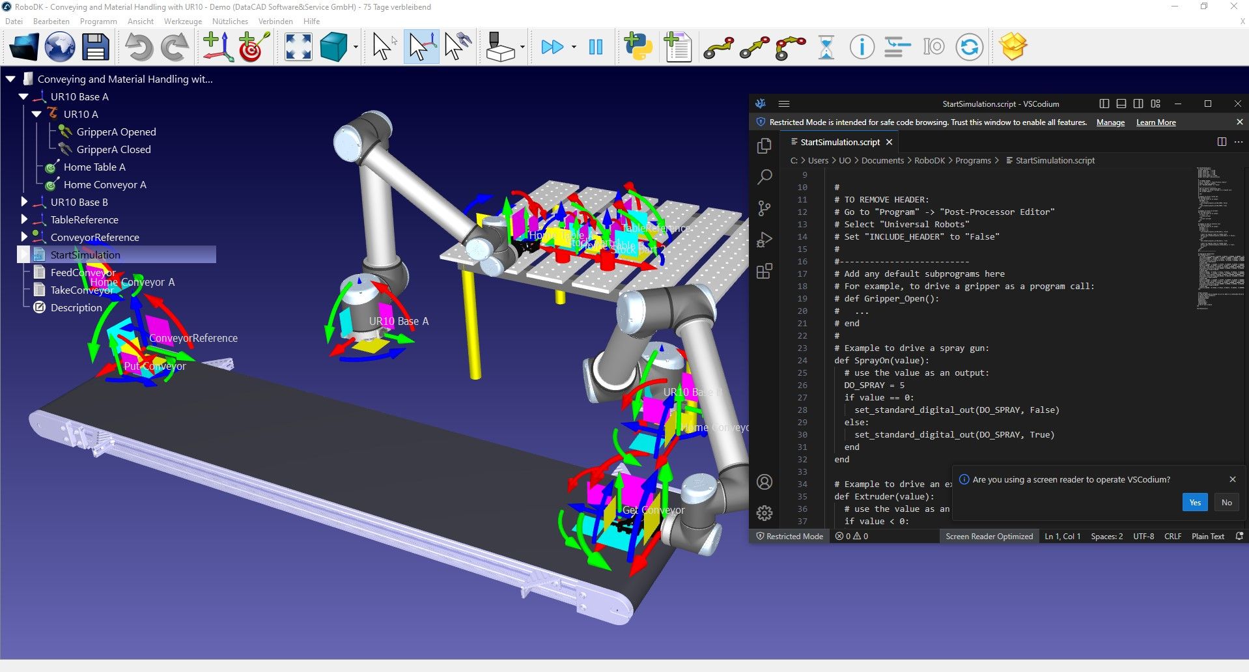
Task: Answer Yes to screen reader prompt
Action: 1194,502
